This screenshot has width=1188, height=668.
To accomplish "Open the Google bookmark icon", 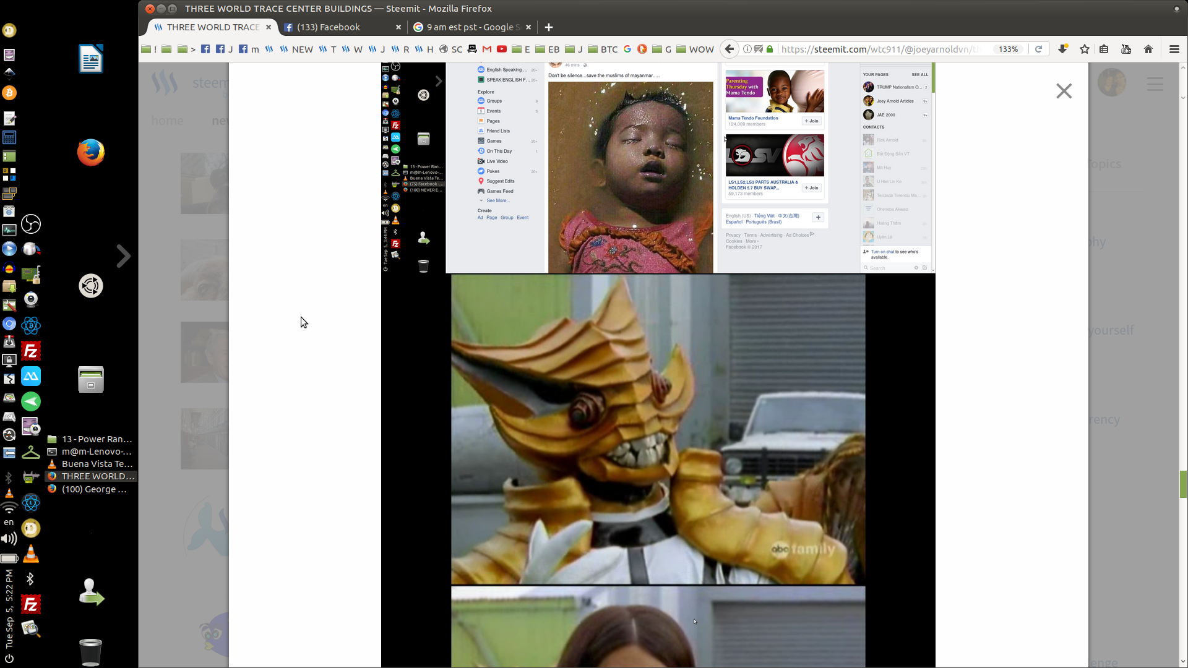I will tap(627, 49).
